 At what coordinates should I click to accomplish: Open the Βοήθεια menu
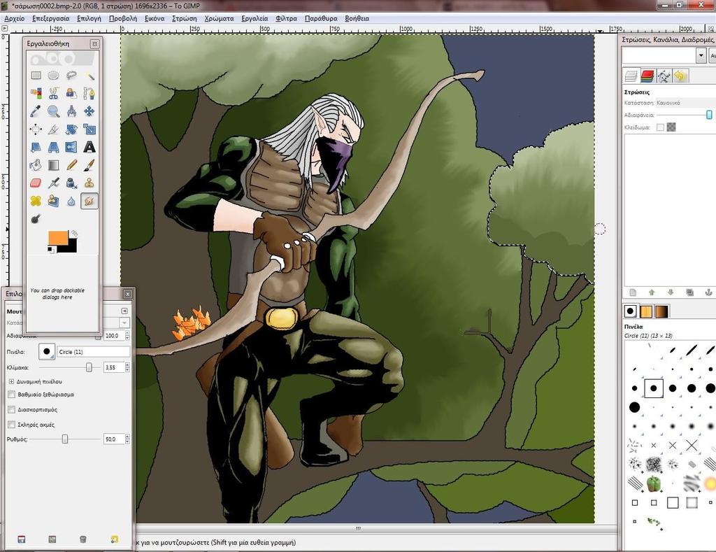click(357, 18)
